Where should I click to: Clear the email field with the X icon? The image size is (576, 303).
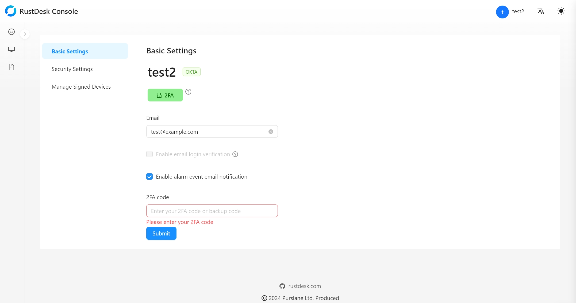(x=271, y=132)
